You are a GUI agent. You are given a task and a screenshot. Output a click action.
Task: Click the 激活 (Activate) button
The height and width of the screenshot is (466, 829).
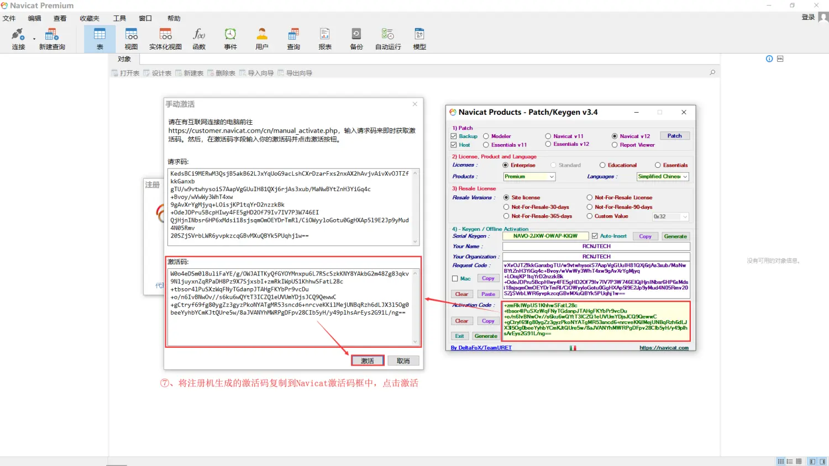coord(368,361)
